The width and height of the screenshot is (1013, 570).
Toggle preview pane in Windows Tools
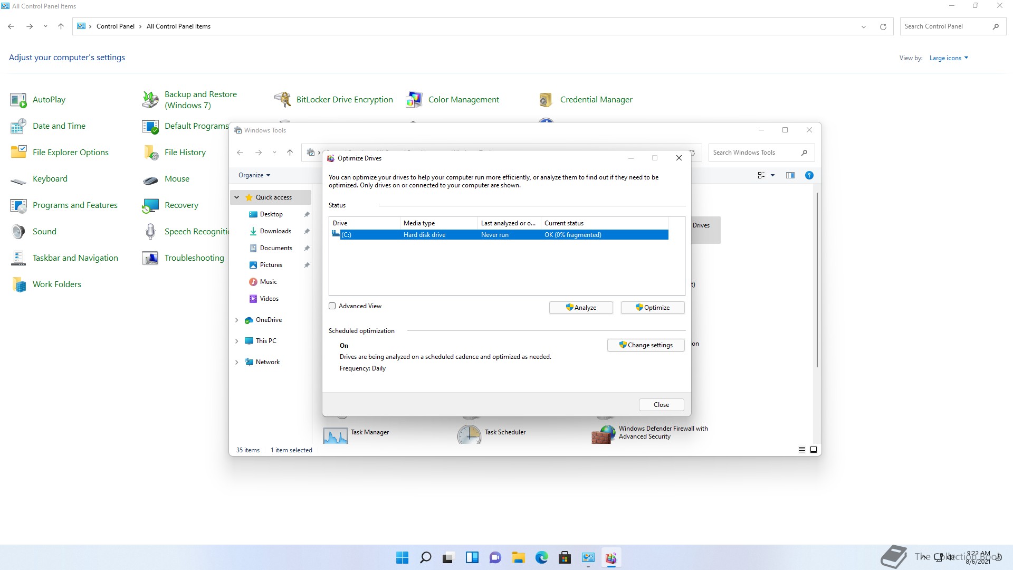coord(790,175)
